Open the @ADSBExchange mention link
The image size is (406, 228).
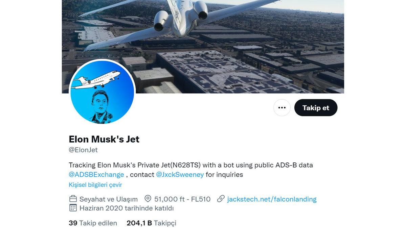click(96, 175)
